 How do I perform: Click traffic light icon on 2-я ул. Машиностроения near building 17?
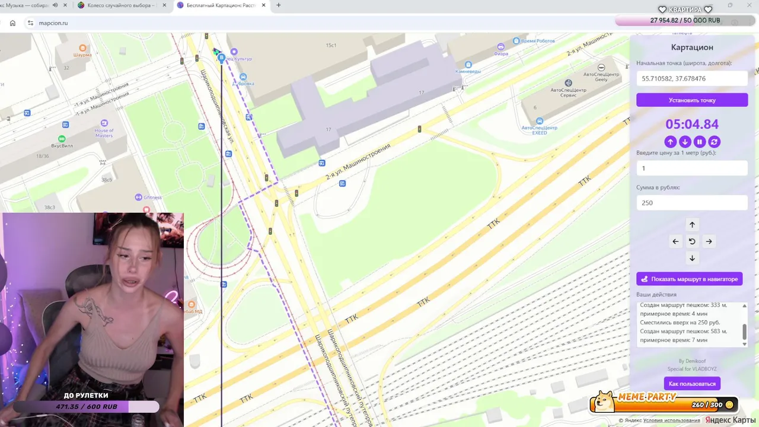click(419, 129)
